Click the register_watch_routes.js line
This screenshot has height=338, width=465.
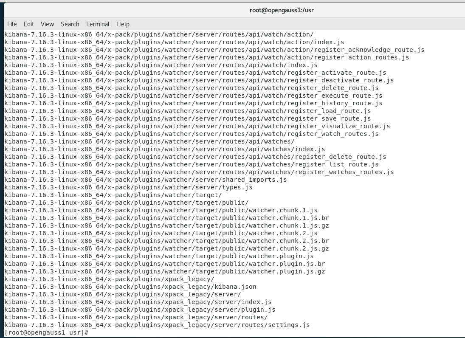coord(192,134)
